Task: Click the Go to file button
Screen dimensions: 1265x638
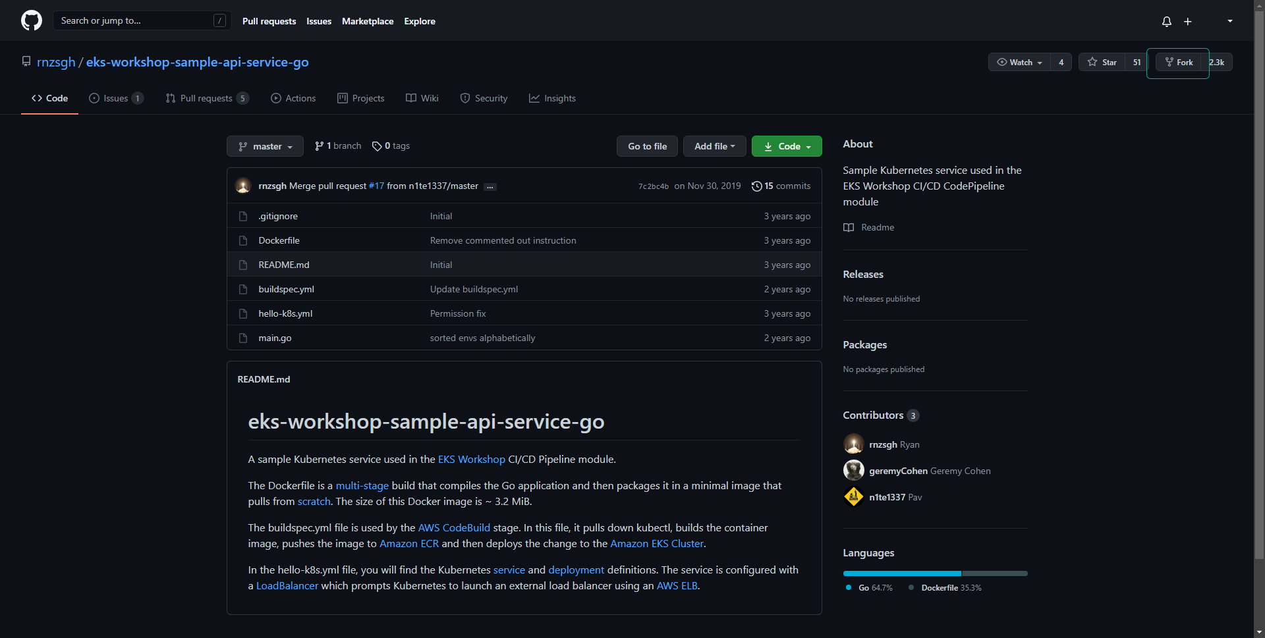Action: 647,146
